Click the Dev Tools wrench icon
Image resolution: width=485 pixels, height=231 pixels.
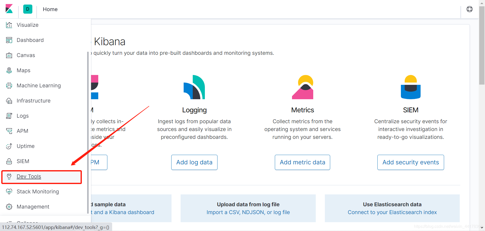9,176
